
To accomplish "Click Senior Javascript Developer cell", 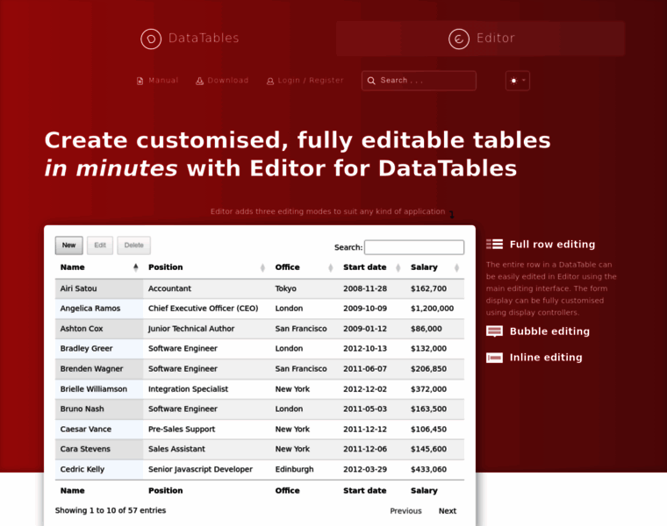I will coord(207,470).
